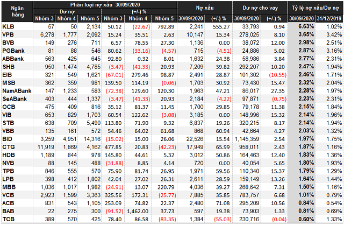Select the VCB row label
This screenshot has height=225, width=344.
pos(8,195)
